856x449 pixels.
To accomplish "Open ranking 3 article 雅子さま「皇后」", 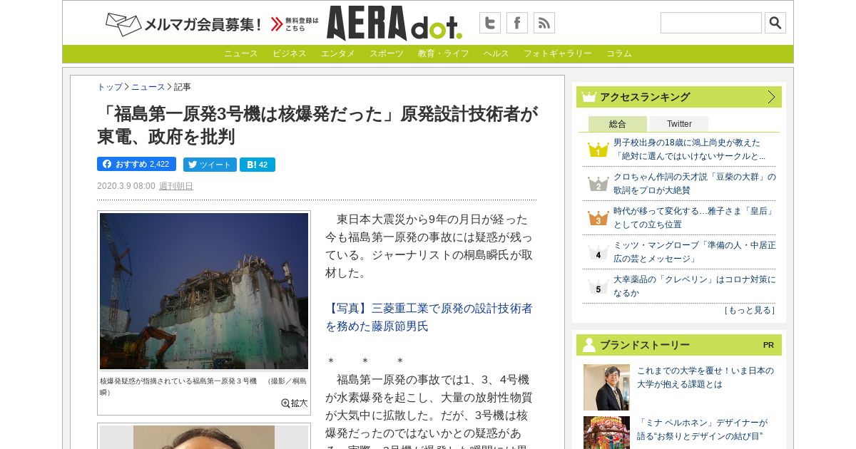I will pyautogui.click(x=693, y=217).
